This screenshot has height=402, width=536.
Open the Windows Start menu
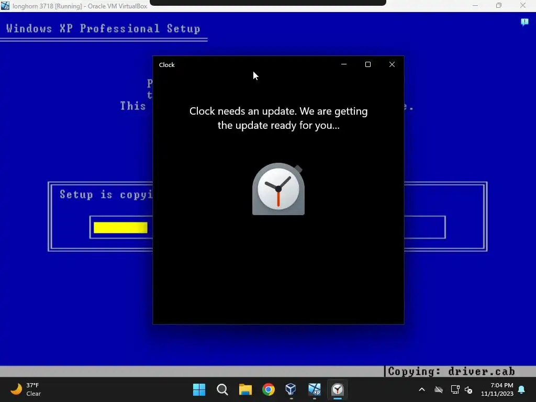(x=199, y=389)
